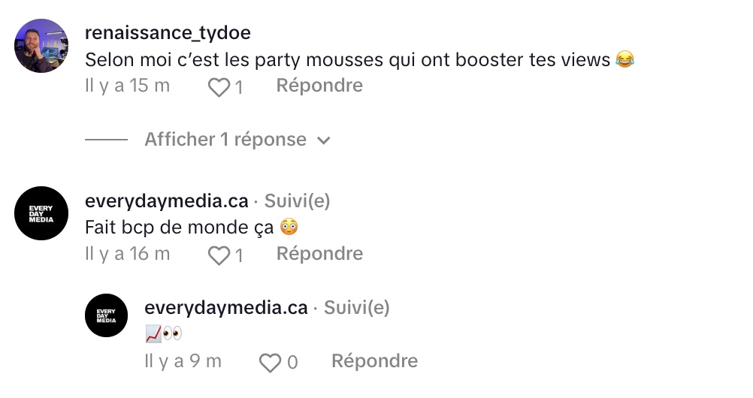Screen dimensions: 753x398
Task: Open the renaissance_tydoe username link
Action: tap(168, 33)
